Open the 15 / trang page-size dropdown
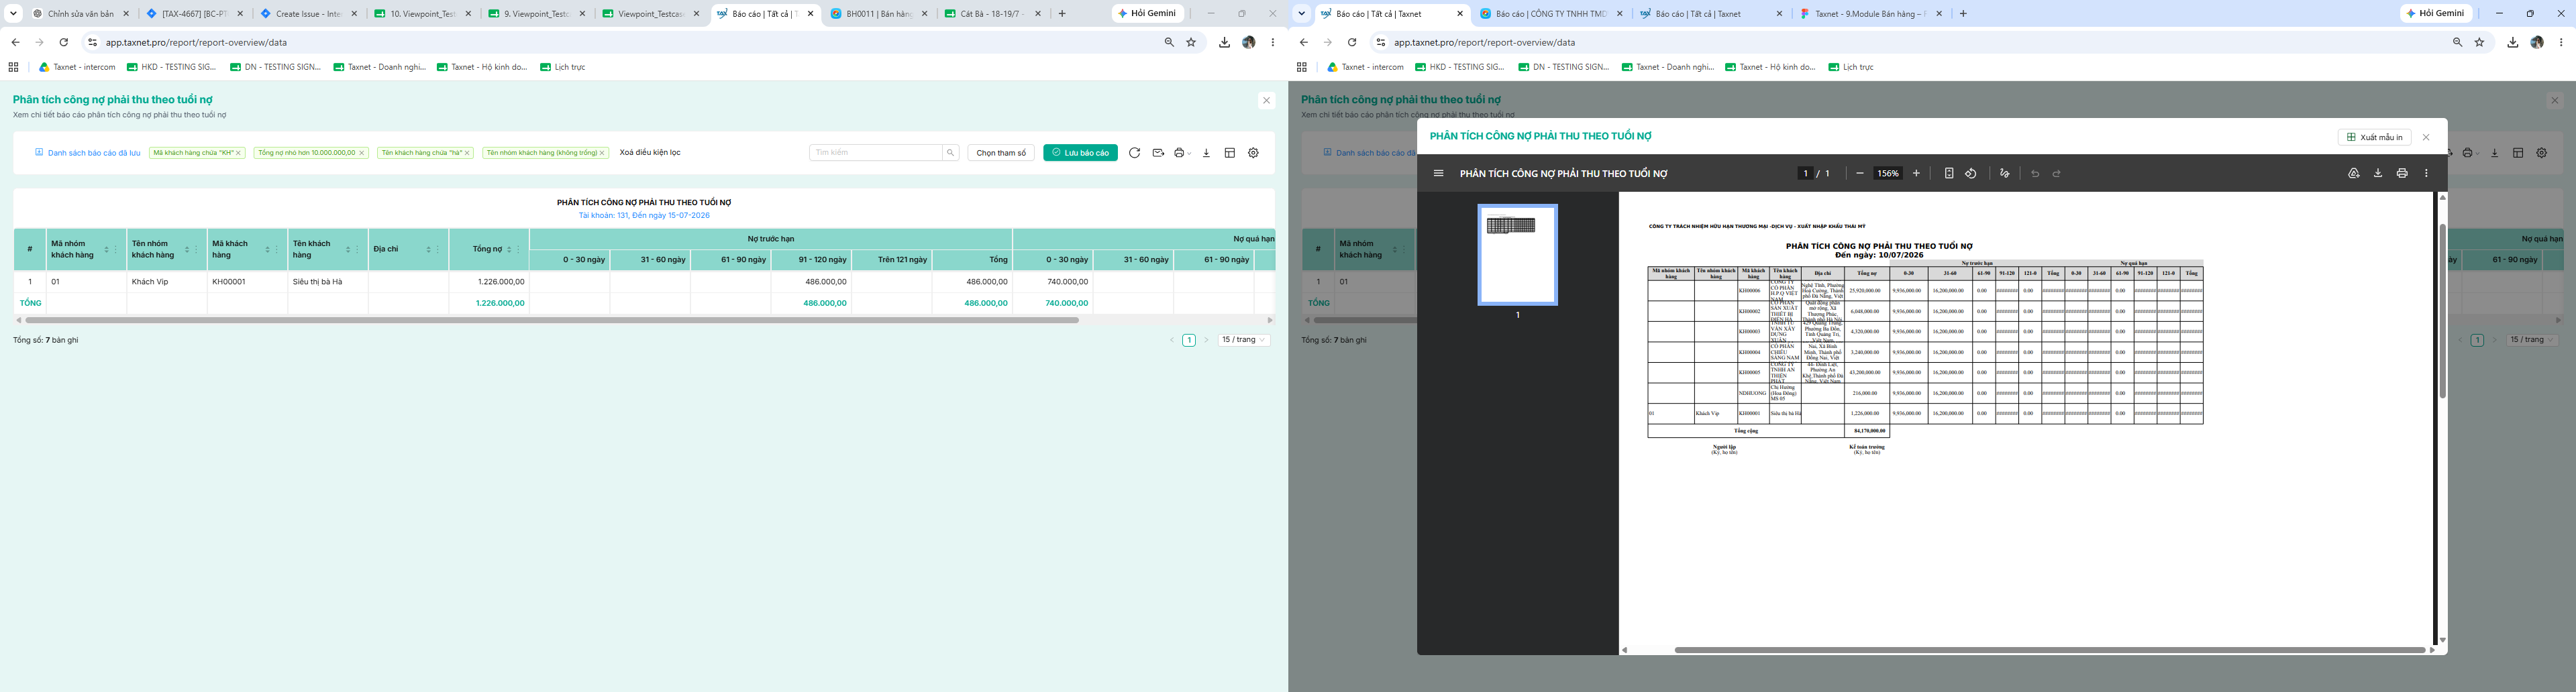The width and height of the screenshot is (2576, 692). tap(1244, 340)
